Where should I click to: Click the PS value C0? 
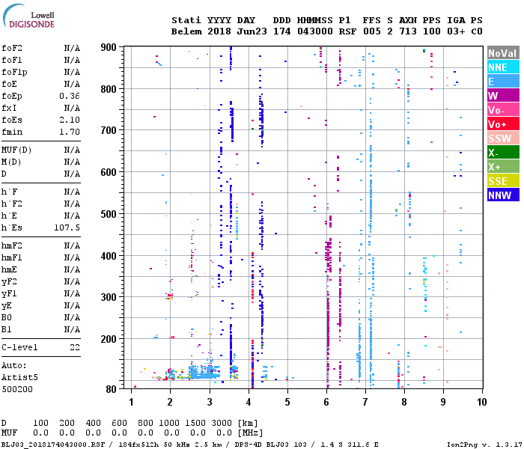[477, 31]
